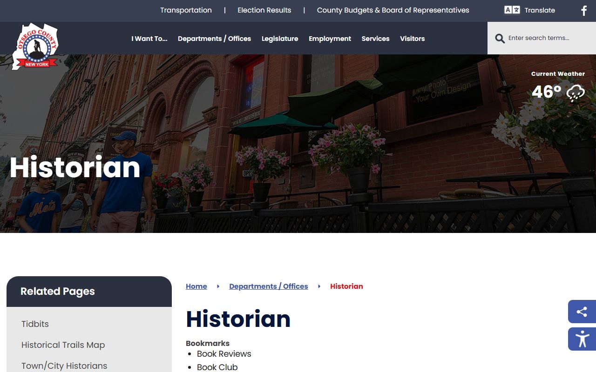Viewport: 596px width, 372px height.
Task: Click the Translate text link
Action: coord(540,10)
